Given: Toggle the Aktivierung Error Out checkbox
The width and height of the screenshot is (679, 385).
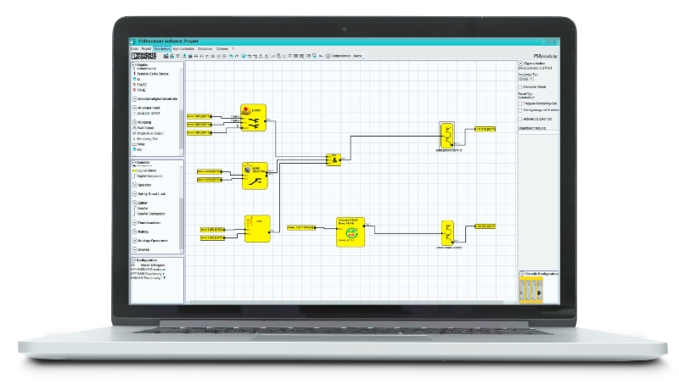Looking at the screenshot, I should 520,119.
